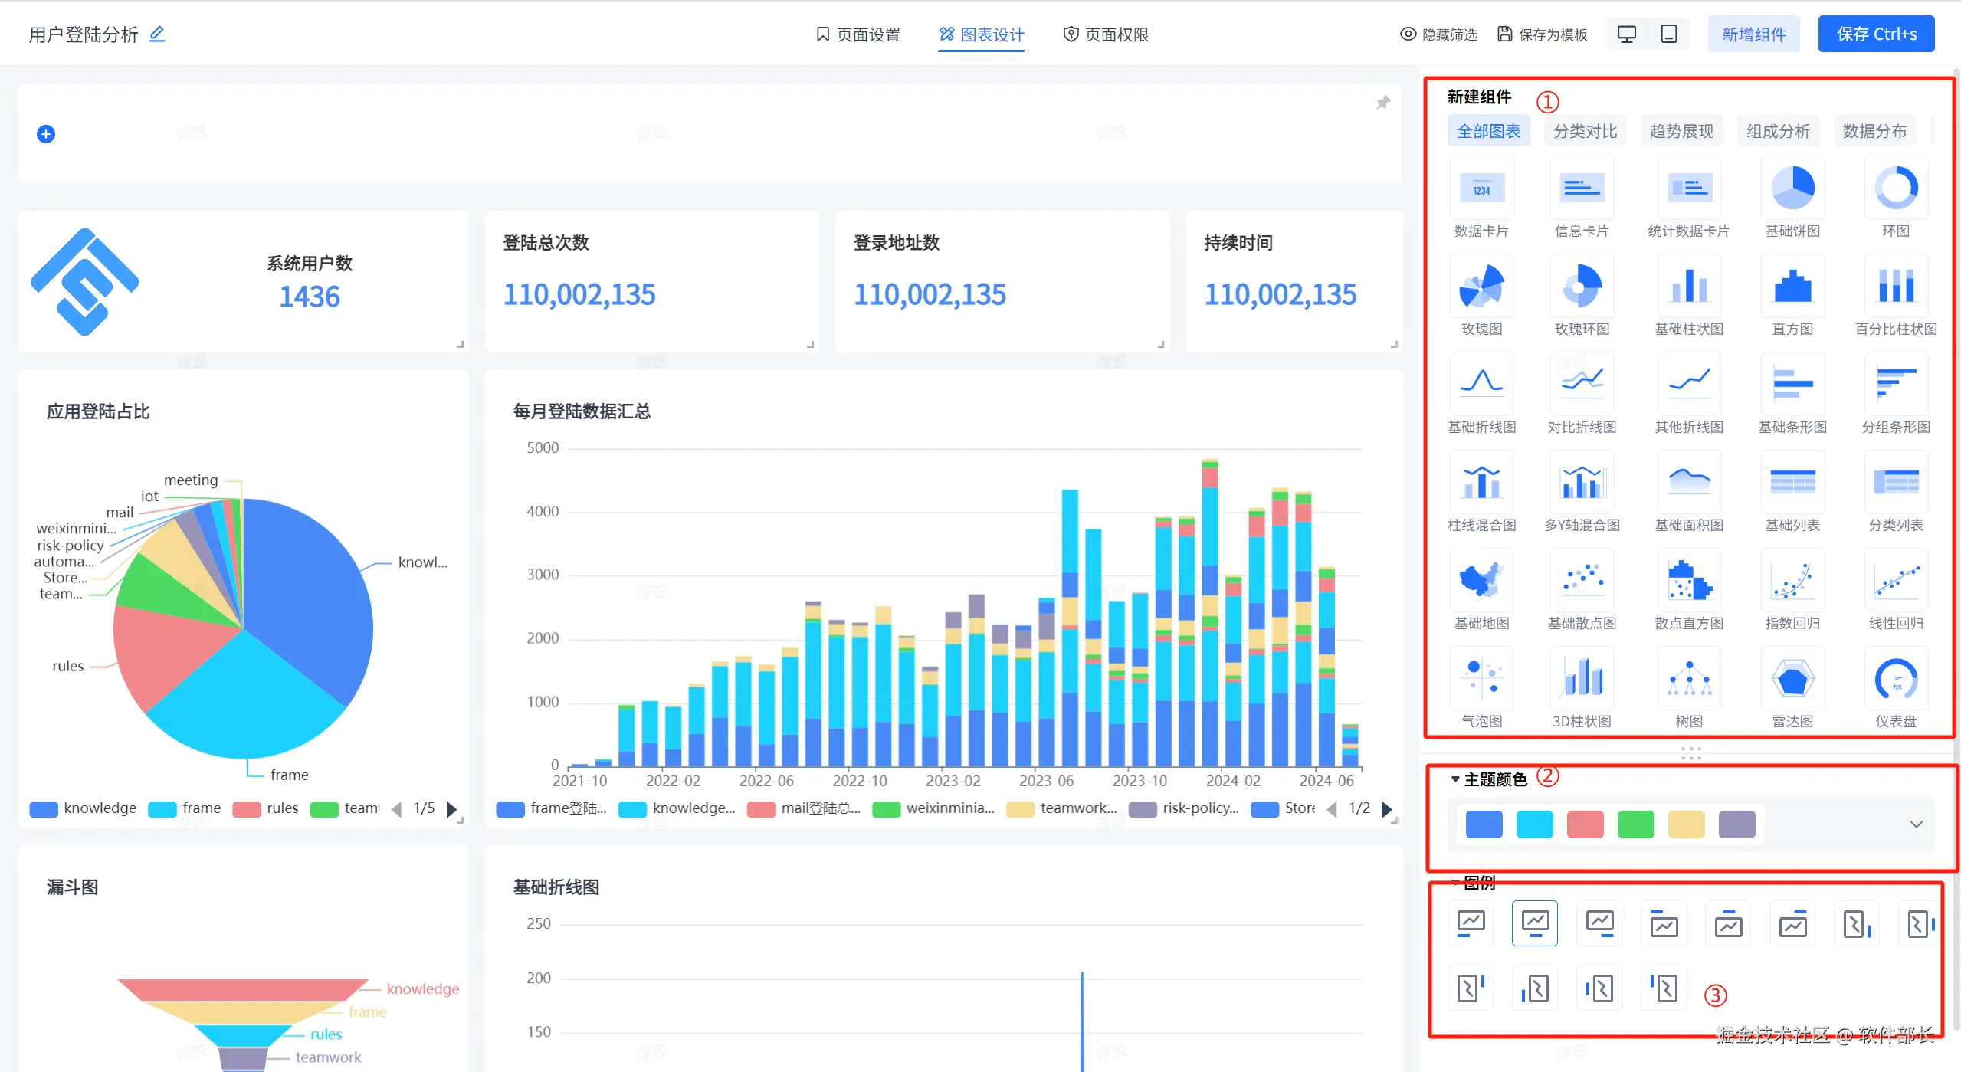Pick the 雷达图 radar chart icon

coord(1792,680)
